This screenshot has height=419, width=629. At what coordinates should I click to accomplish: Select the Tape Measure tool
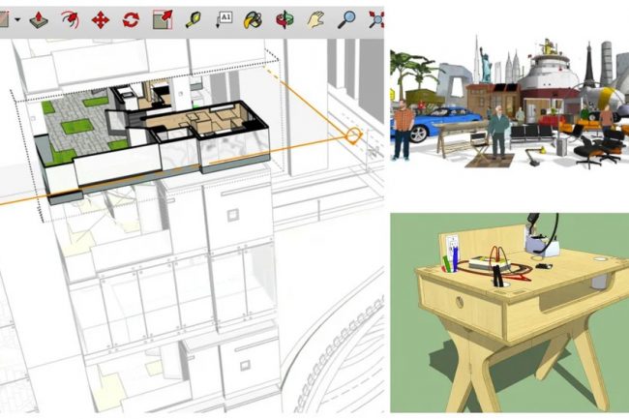[193, 18]
